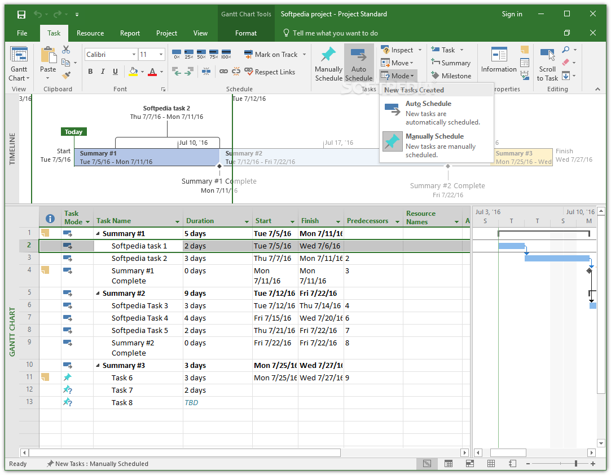Viewport: 611px width, 475px height.
Task: Click Tell me what you want to do
Action: pyautogui.click(x=330, y=33)
